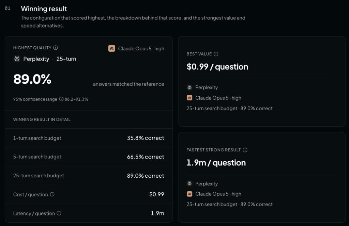Click Anthropic logo in Highest Quality card header
The width and height of the screenshot is (349, 226).
click(112, 48)
